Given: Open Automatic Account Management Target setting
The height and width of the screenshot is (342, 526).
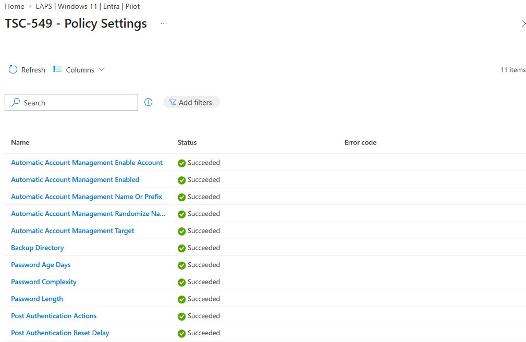Looking at the screenshot, I should coord(72,231).
